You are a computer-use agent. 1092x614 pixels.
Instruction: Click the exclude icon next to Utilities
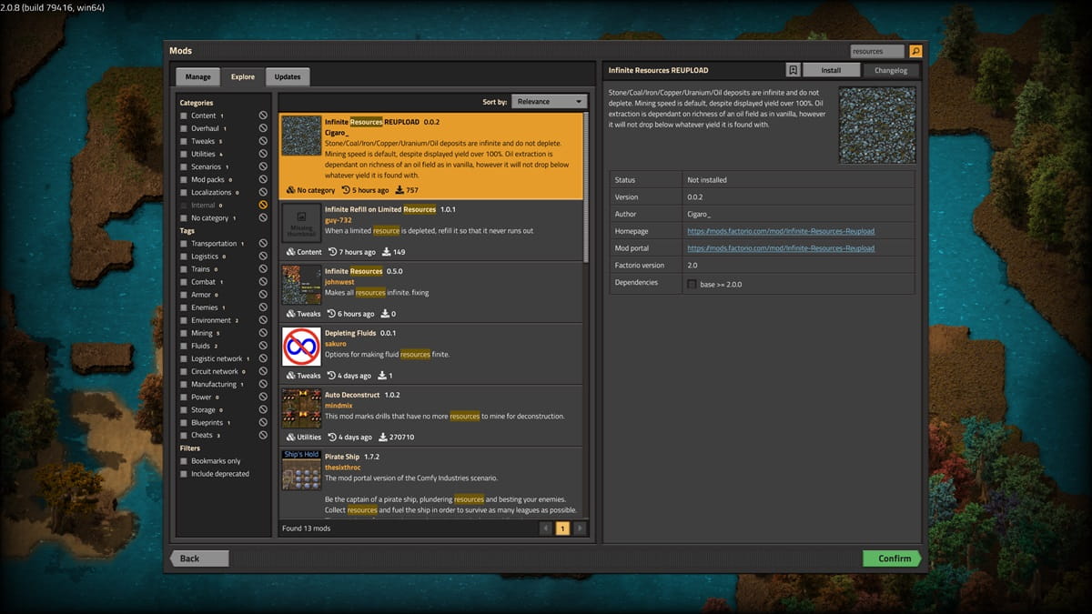[263, 154]
